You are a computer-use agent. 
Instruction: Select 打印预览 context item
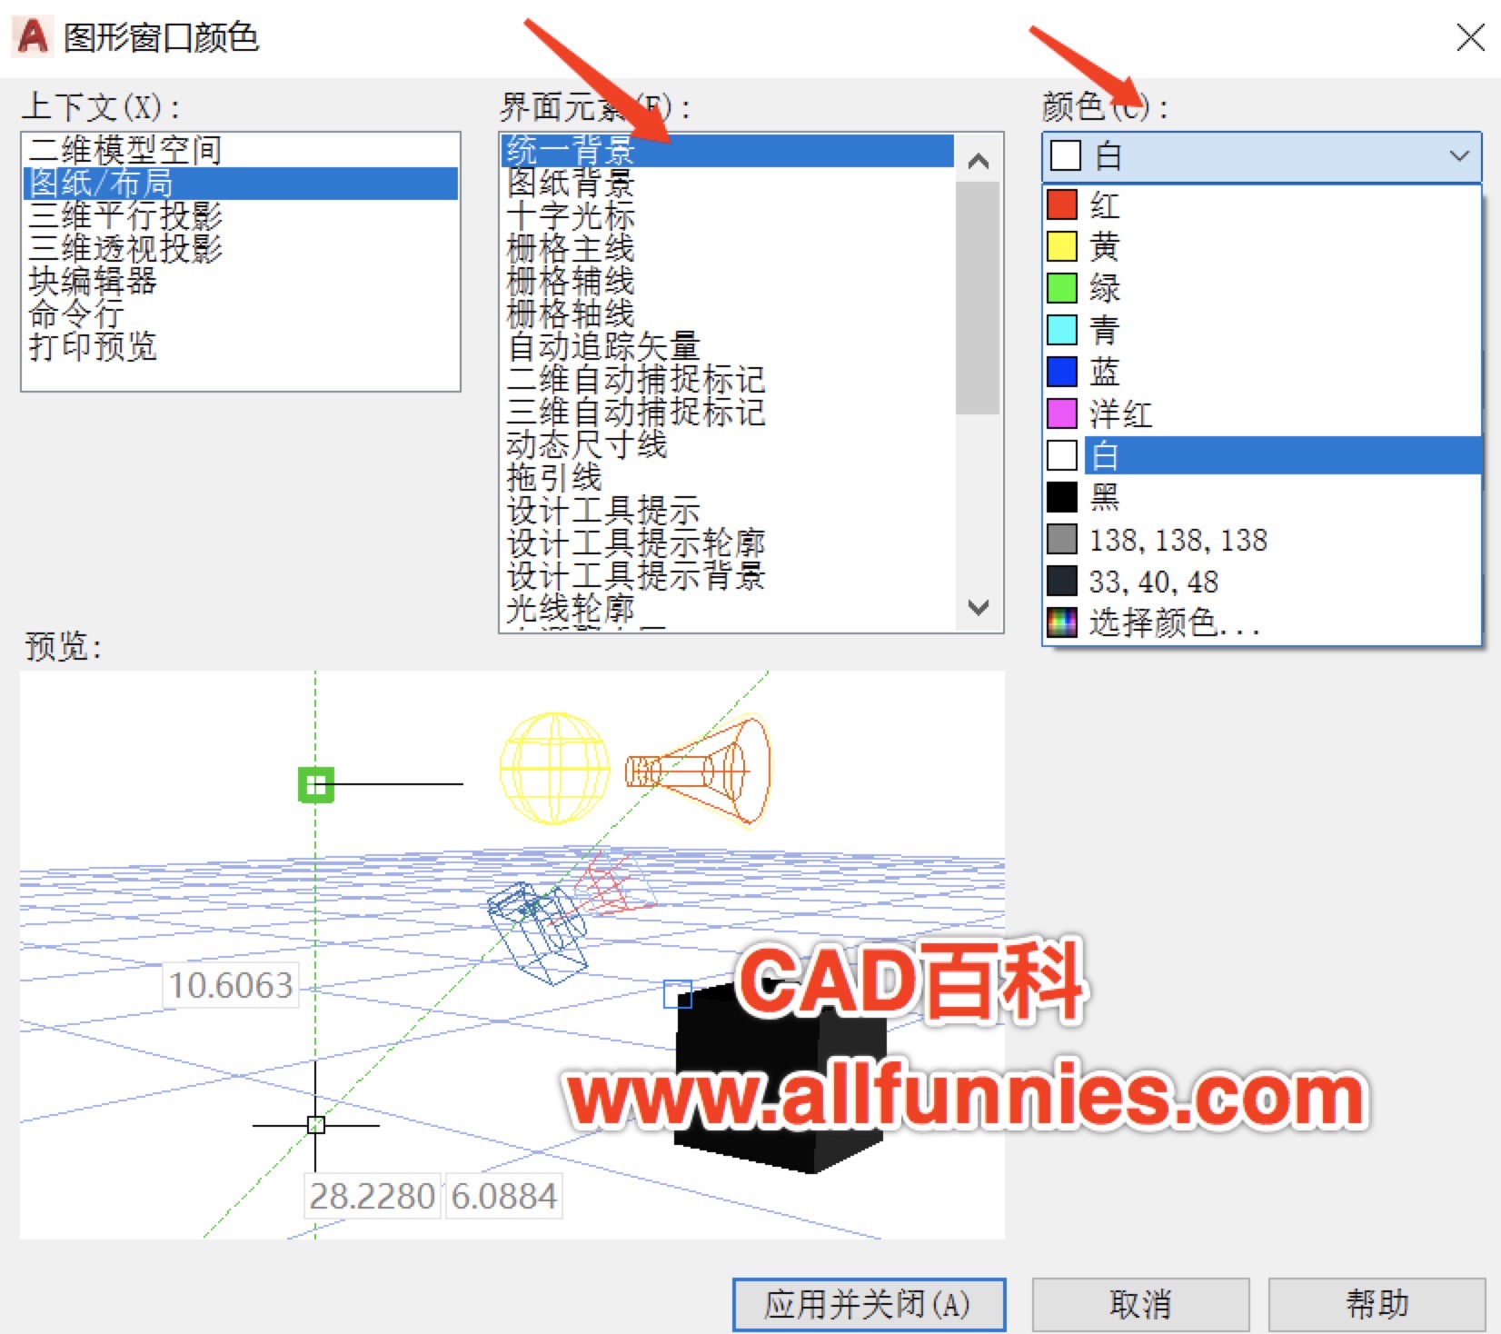click(x=240, y=346)
